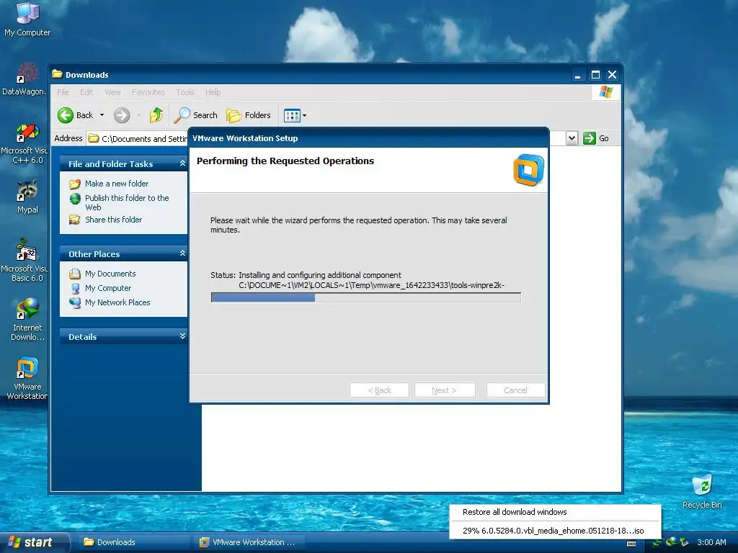The image size is (738, 553).
Task: Click the Windows Start button
Action: pos(34,542)
